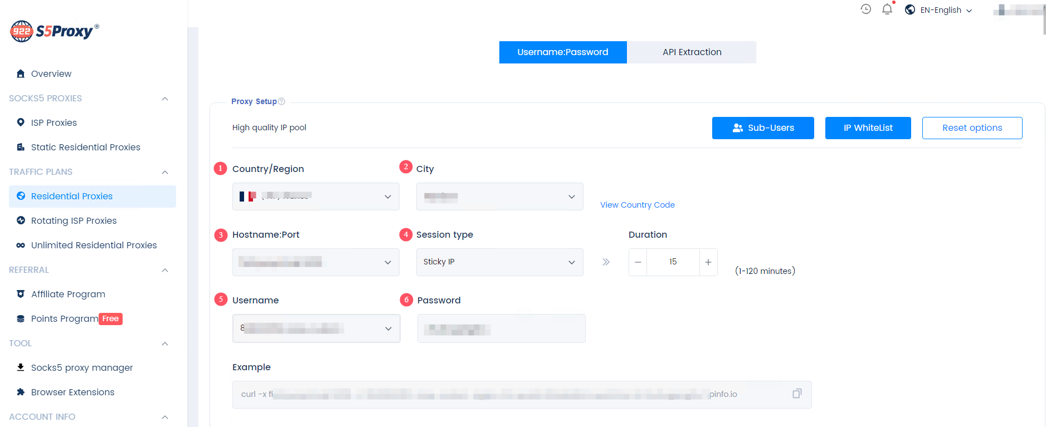Viewport: 1046px width, 427px height.
Task: Click the Sub-Users button
Action: [x=762, y=128]
